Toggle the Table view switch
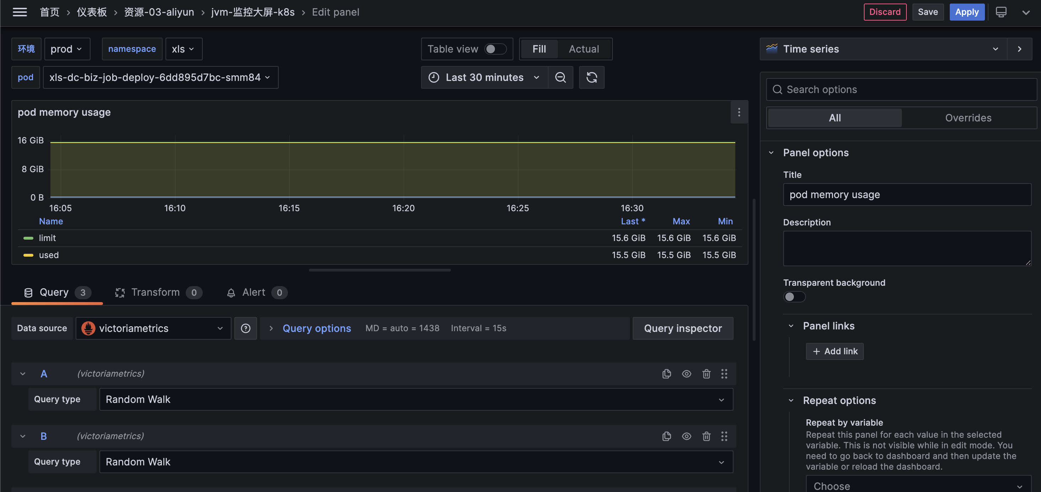1041x492 pixels. [x=495, y=49]
